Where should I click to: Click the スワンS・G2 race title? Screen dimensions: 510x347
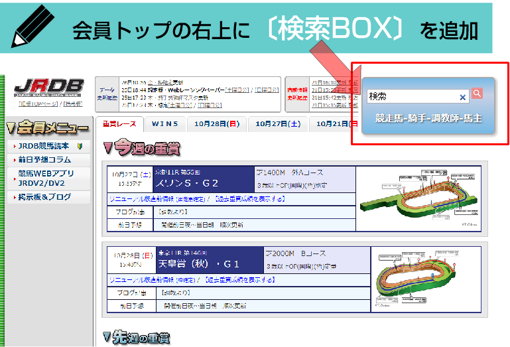[x=187, y=184]
